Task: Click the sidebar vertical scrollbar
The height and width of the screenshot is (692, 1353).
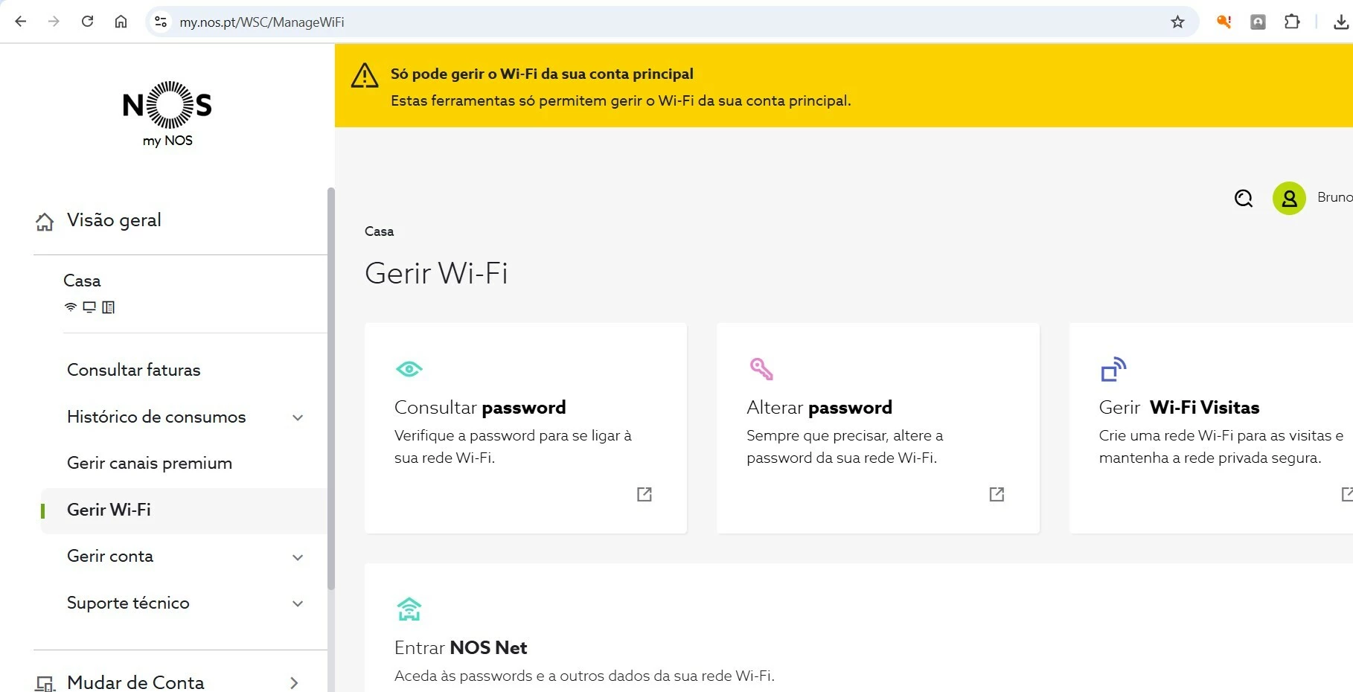Action: point(331,387)
